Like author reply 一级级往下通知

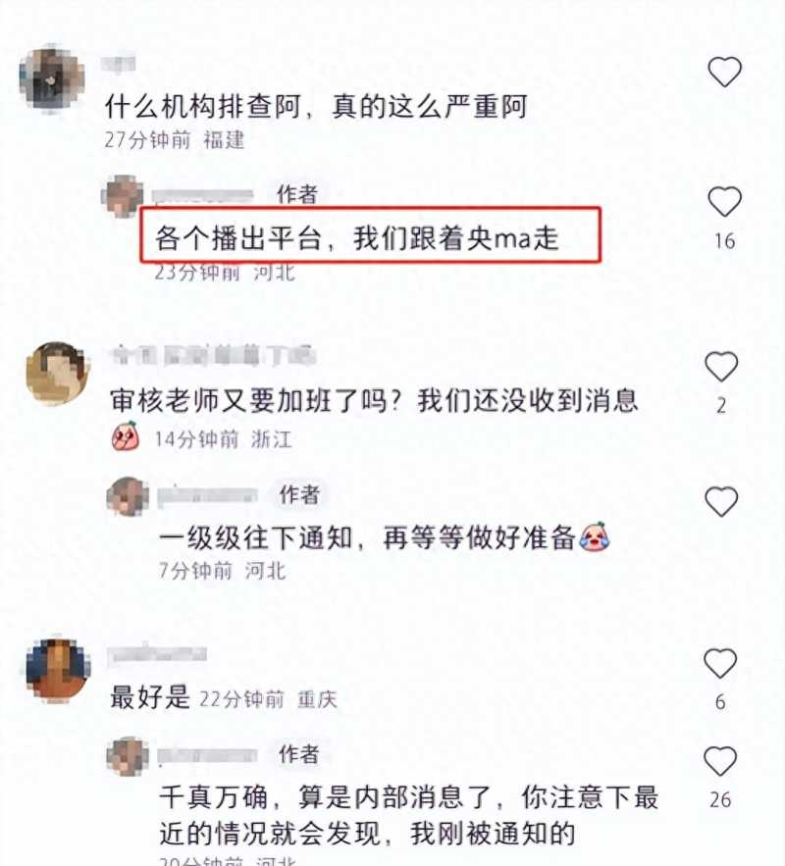pyautogui.click(x=721, y=501)
